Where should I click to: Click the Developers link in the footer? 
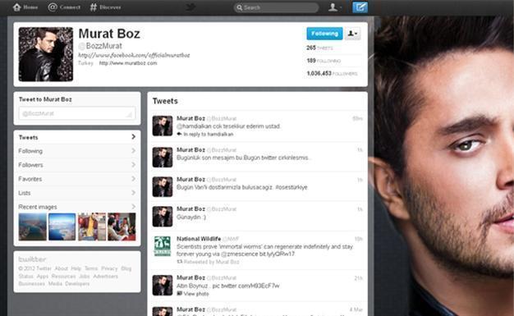(77, 283)
